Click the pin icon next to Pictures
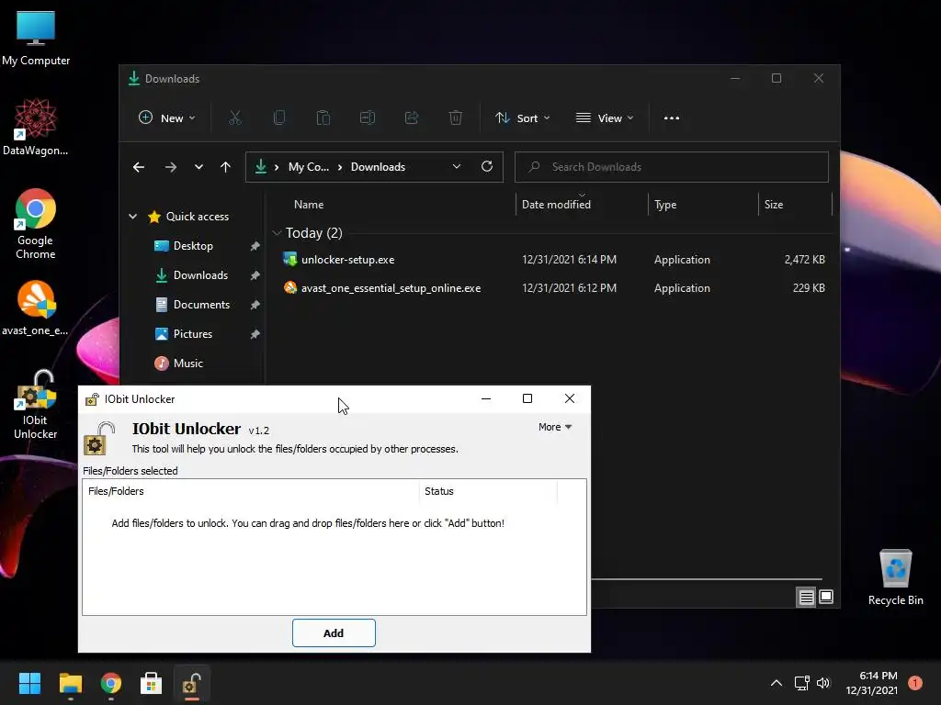The height and width of the screenshot is (705, 941). click(x=255, y=334)
